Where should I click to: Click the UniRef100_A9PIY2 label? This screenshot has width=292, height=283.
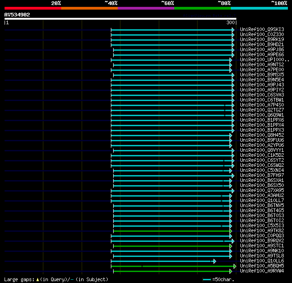262,90
